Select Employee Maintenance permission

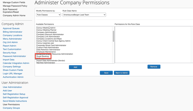click(x=46, y=52)
